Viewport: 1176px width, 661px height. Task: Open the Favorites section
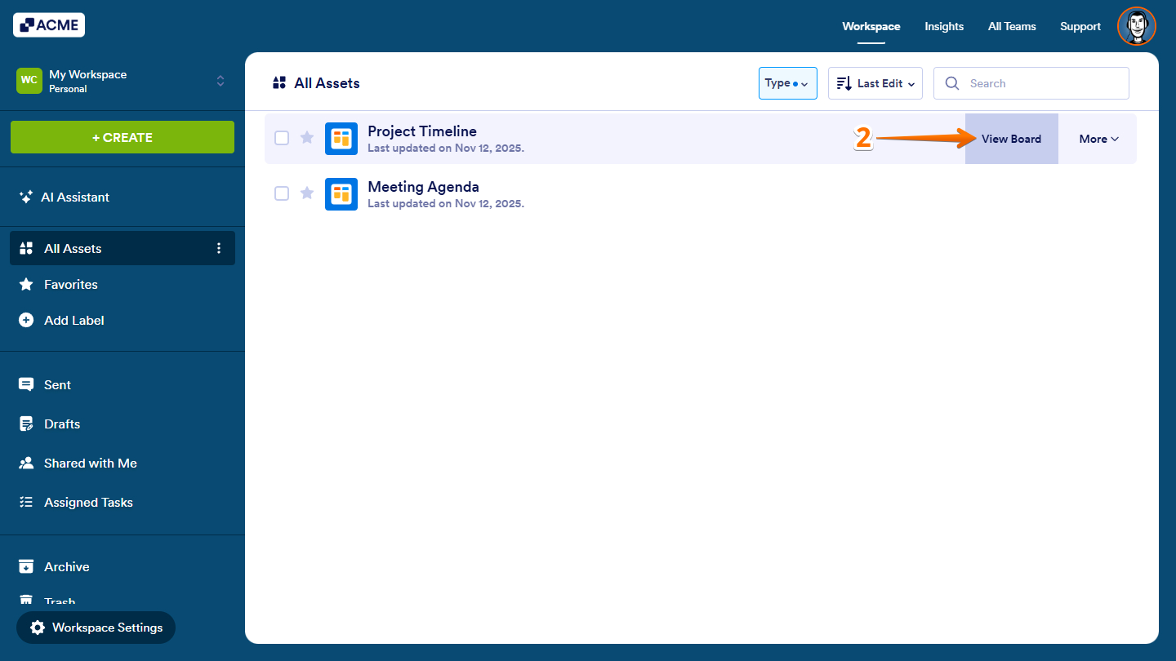tap(71, 284)
